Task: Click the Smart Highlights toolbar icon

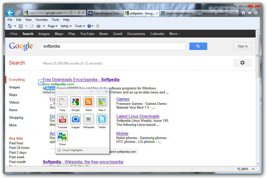Action: point(98,26)
